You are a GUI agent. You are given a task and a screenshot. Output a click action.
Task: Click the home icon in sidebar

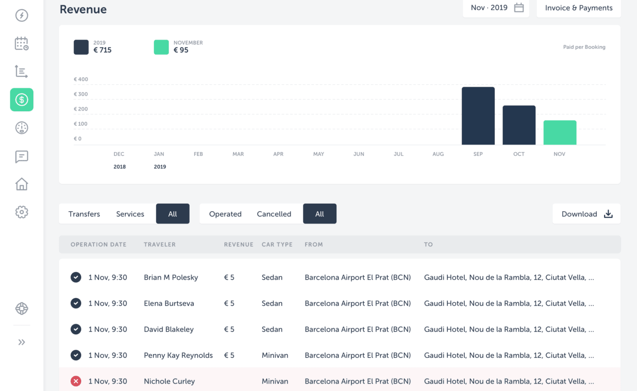(21, 184)
